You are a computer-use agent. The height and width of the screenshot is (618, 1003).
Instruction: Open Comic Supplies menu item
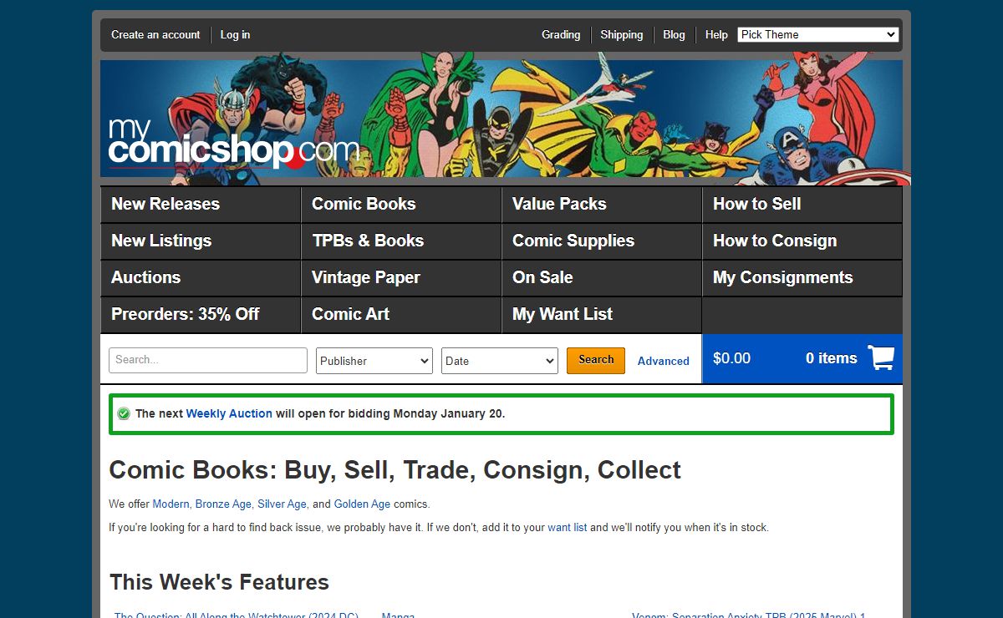(x=602, y=241)
